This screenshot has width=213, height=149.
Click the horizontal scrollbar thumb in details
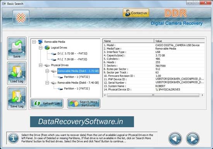point(153,95)
